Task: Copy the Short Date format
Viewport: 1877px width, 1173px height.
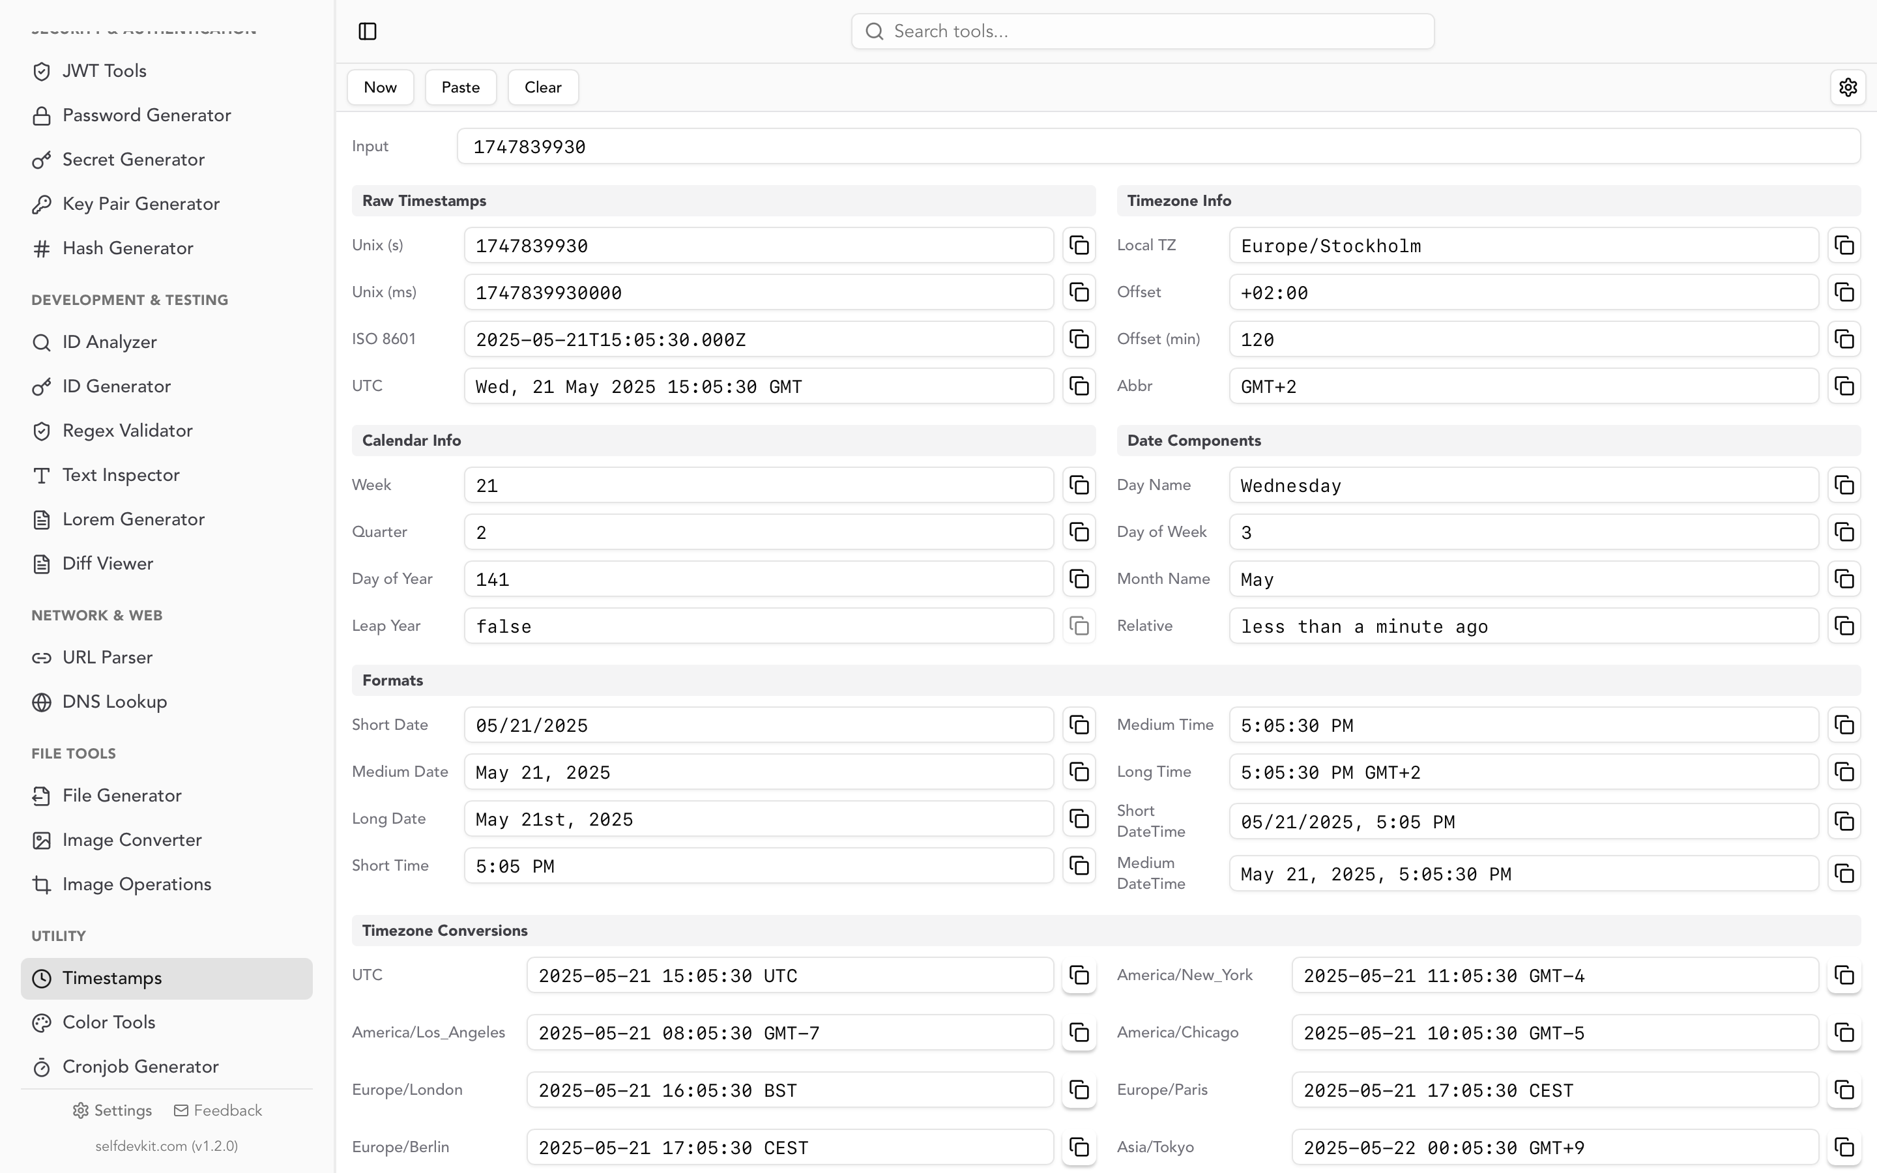Action: (x=1079, y=725)
